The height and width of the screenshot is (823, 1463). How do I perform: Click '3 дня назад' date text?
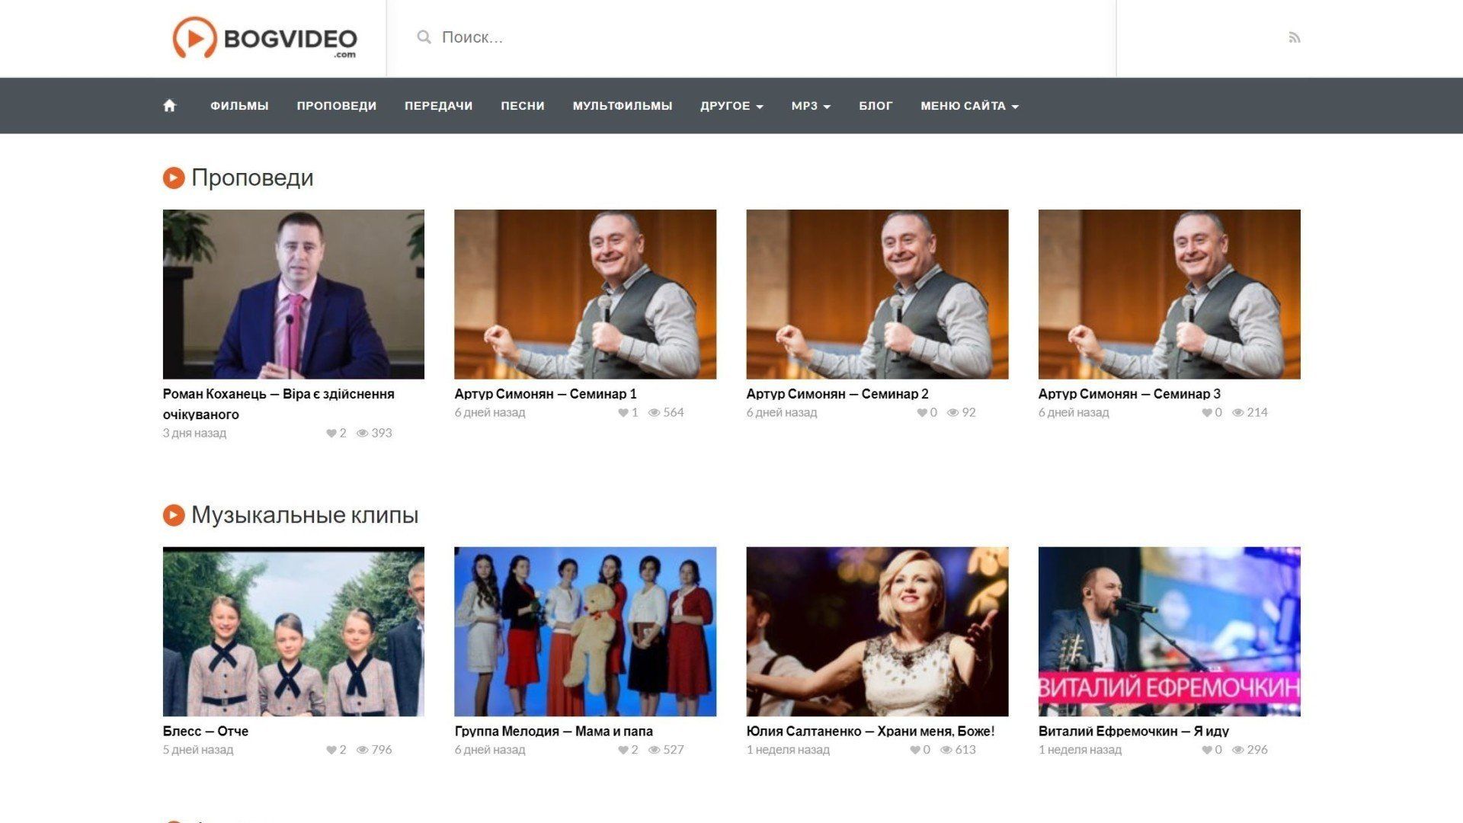194,433
